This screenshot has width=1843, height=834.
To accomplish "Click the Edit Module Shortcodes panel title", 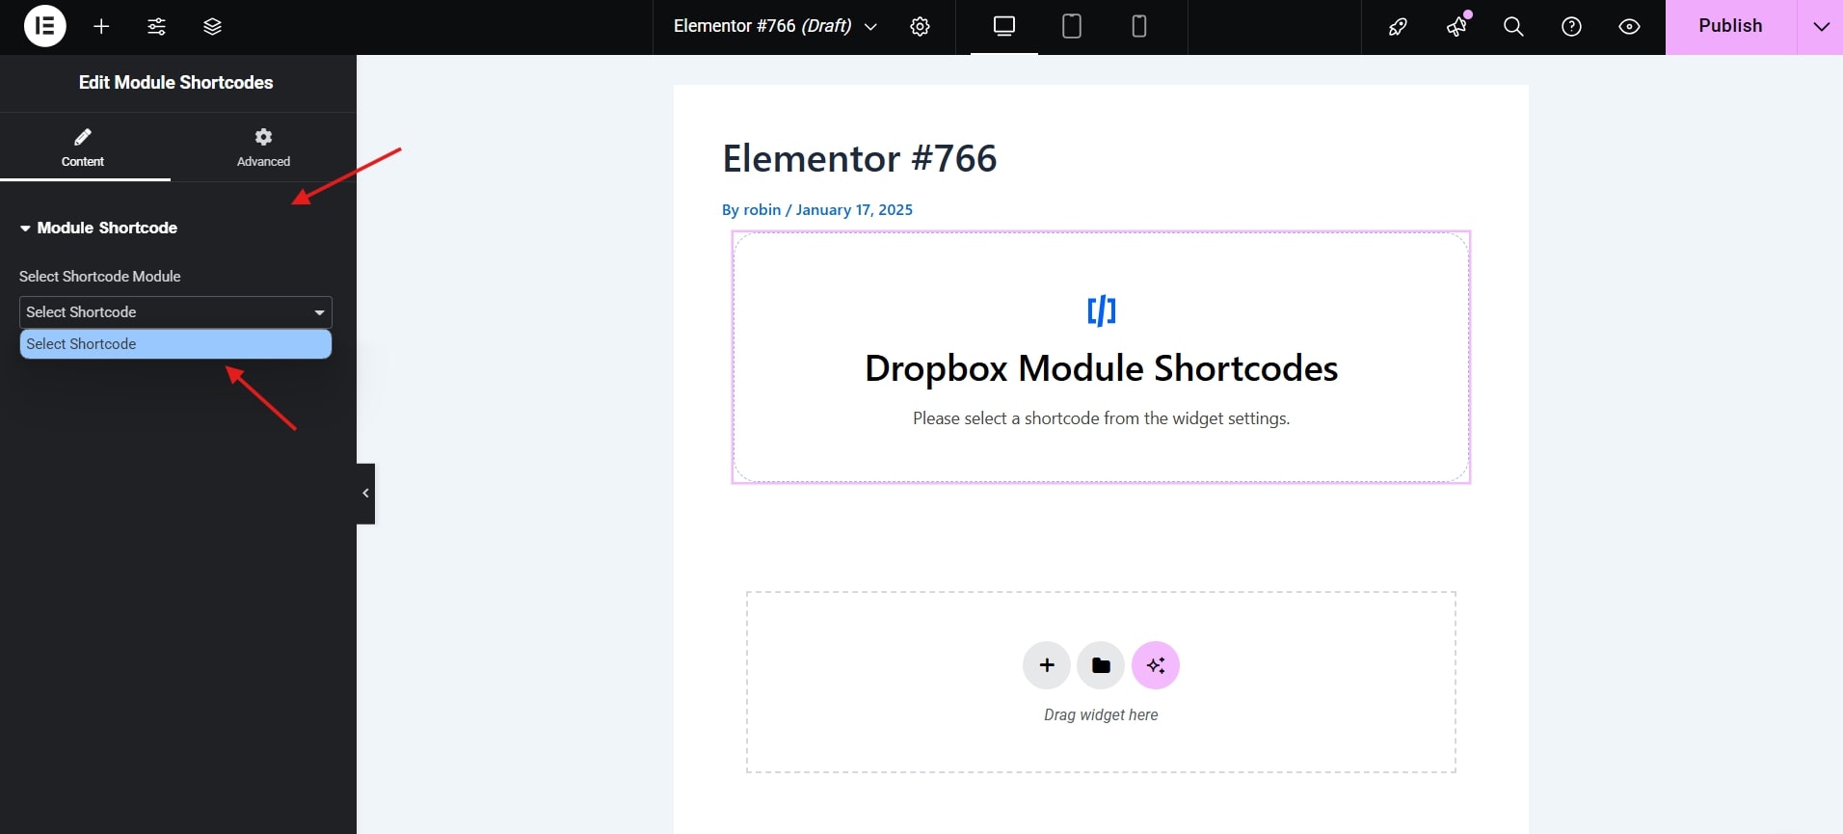I will point(175,82).
